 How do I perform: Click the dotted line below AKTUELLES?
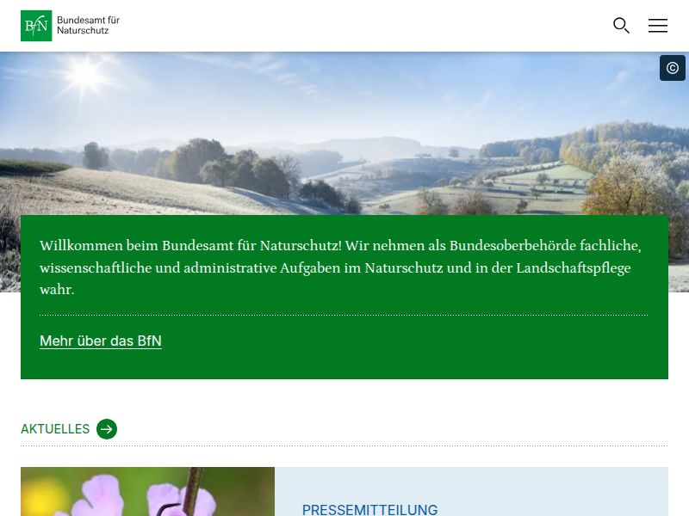[344, 445]
